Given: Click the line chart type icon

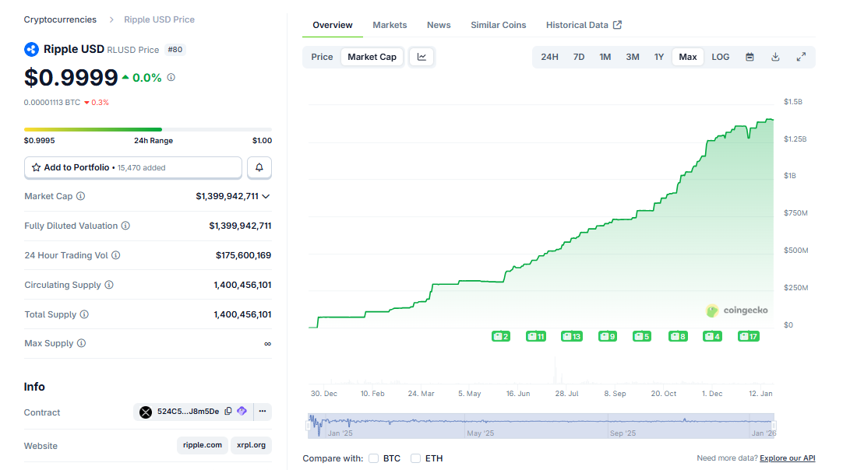Looking at the screenshot, I should click(421, 57).
